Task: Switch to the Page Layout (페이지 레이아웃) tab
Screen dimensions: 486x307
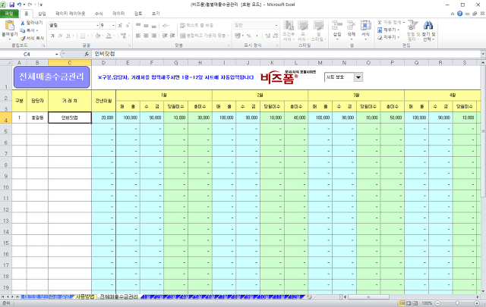Action: click(x=71, y=14)
